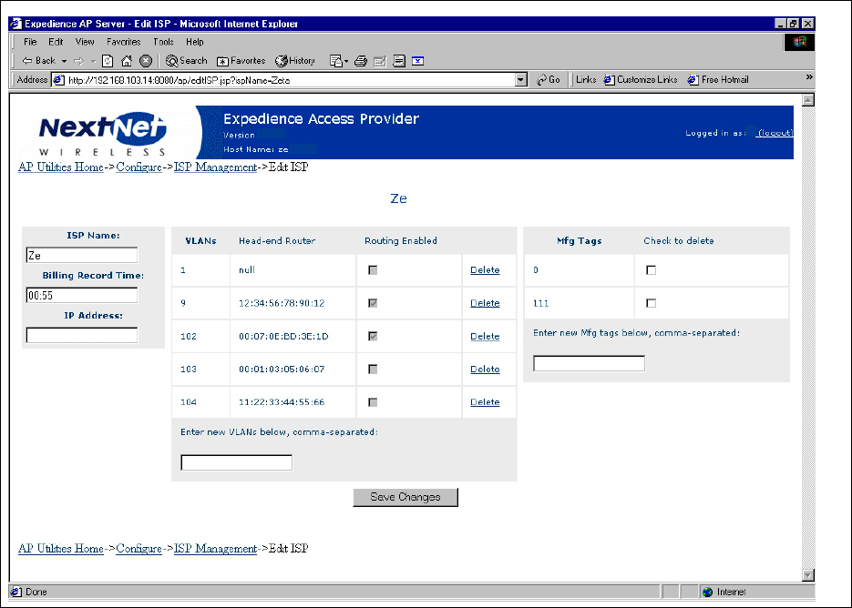
Task: Toggle Routing Enabled for VLAN 9
Action: point(373,303)
